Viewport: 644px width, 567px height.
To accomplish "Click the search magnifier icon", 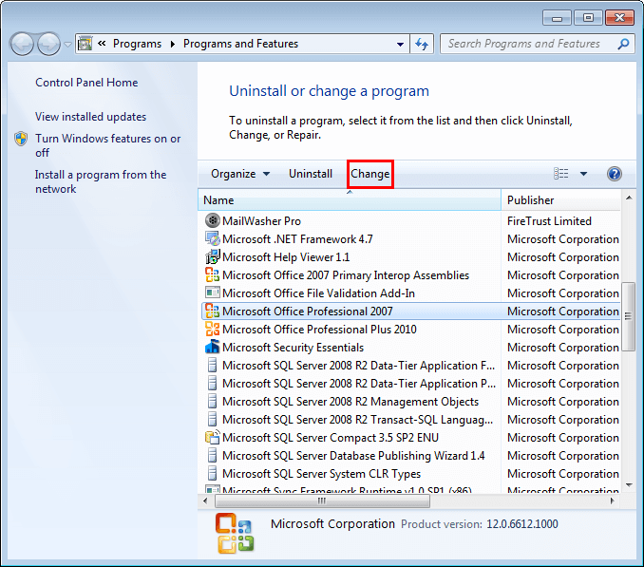I will pos(623,44).
